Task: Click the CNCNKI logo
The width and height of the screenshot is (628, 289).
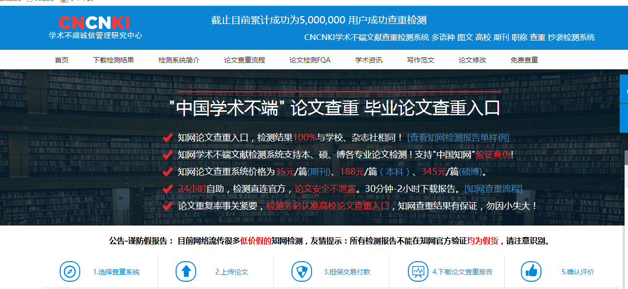Action: pyautogui.click(x=94, y=22)
